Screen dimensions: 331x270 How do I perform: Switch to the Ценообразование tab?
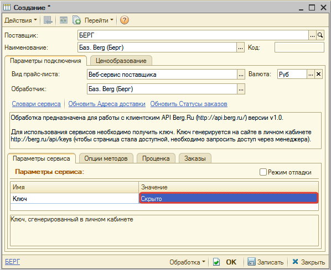pos(121,61)
